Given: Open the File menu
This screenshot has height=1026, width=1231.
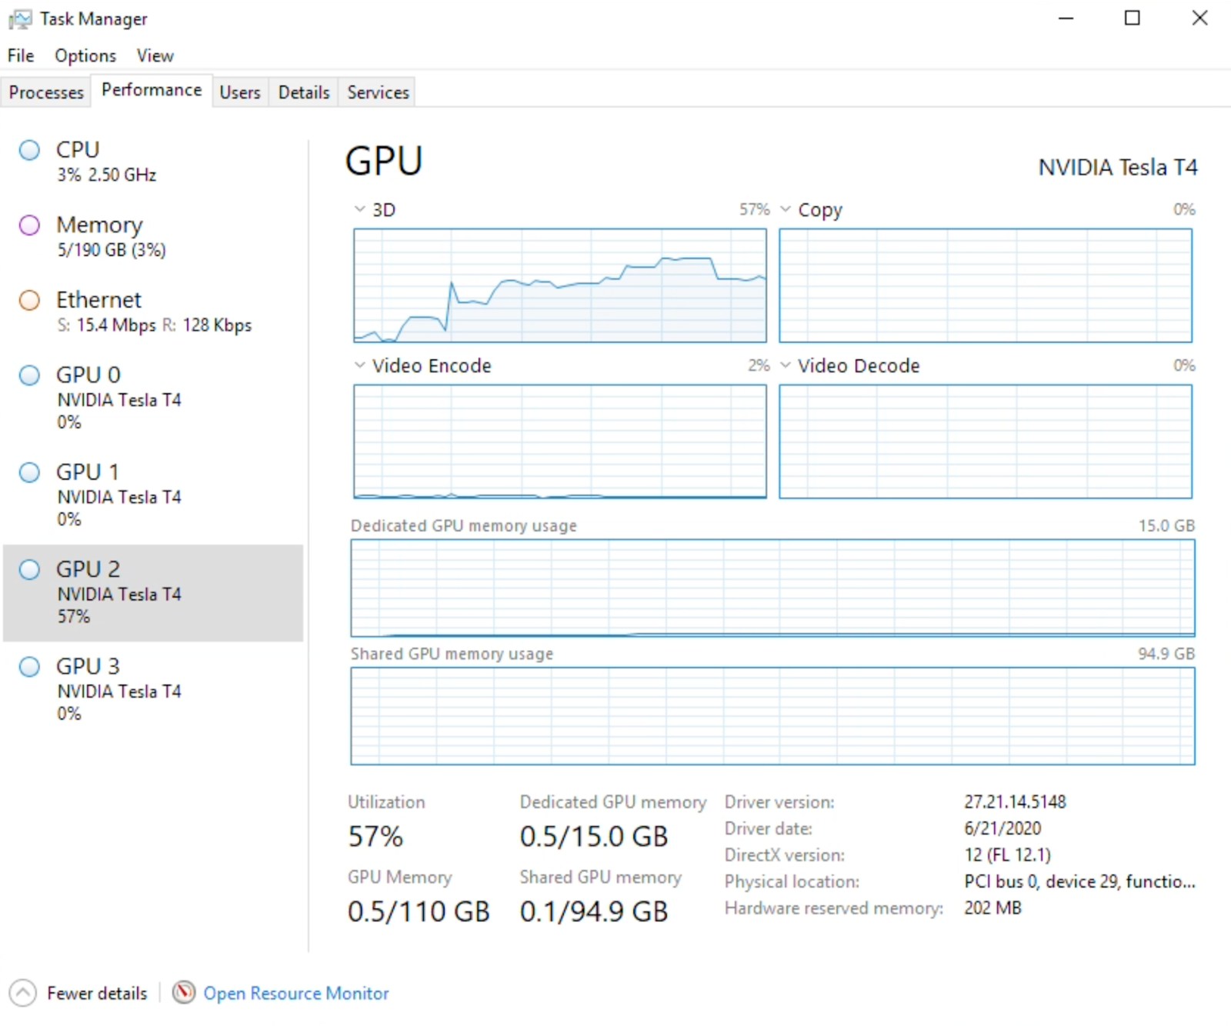Looking at the screenshot, I should (21, 56).
